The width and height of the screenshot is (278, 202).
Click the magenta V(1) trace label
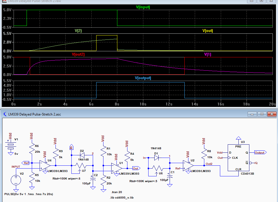pyautogui.click(x=207, y=54)
